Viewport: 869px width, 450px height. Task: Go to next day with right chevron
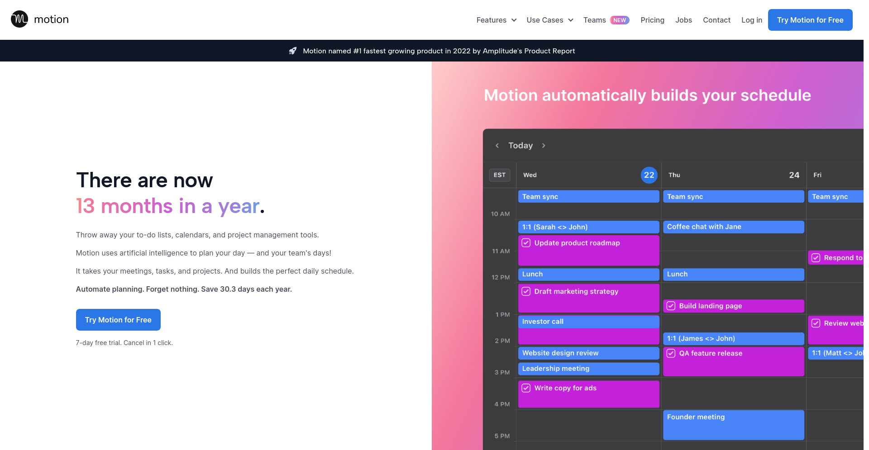[x=544, y=146]
